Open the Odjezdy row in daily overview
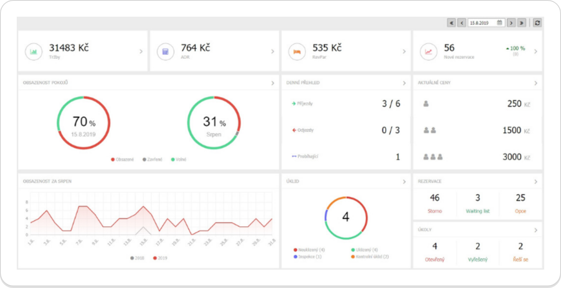The height and width of the screenshot is (288, 561). tap(305, 130)
